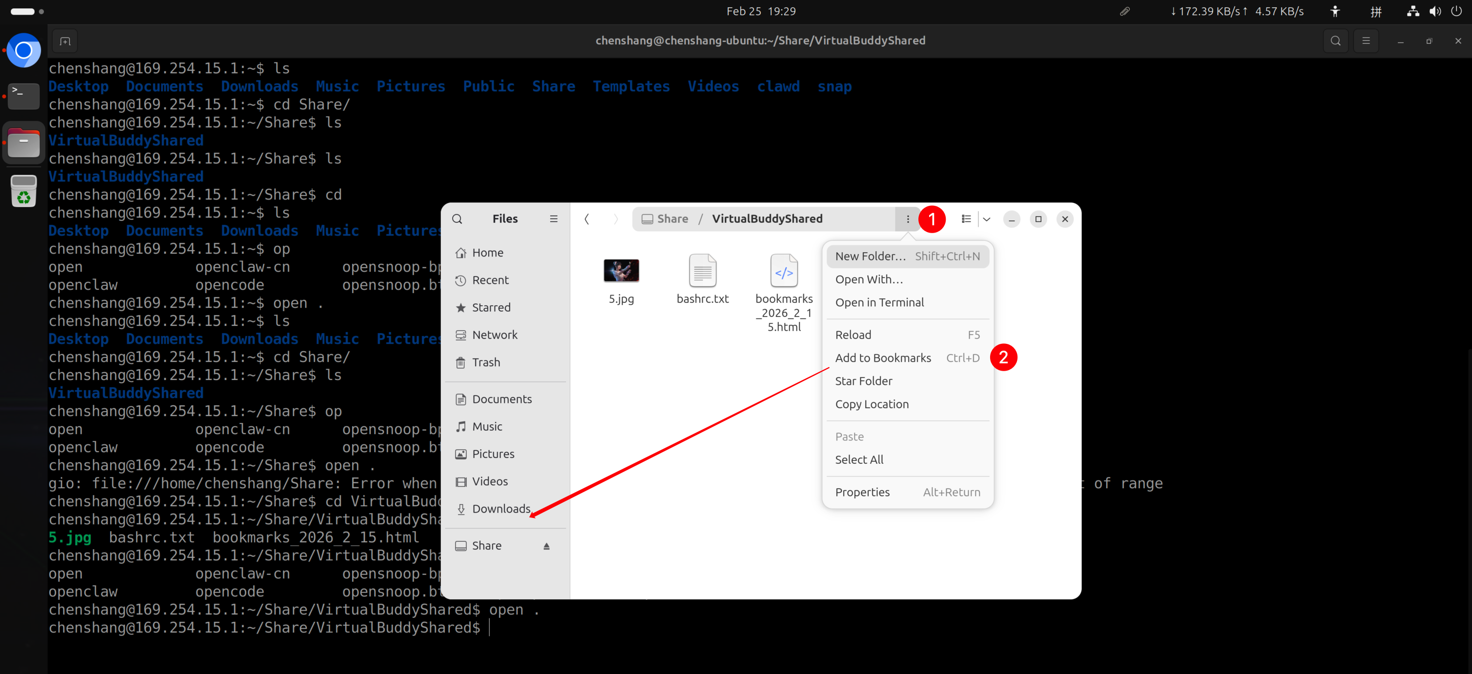Open the Files sidebar hamburger menu

pyautogui.click(x=553, y=219)
